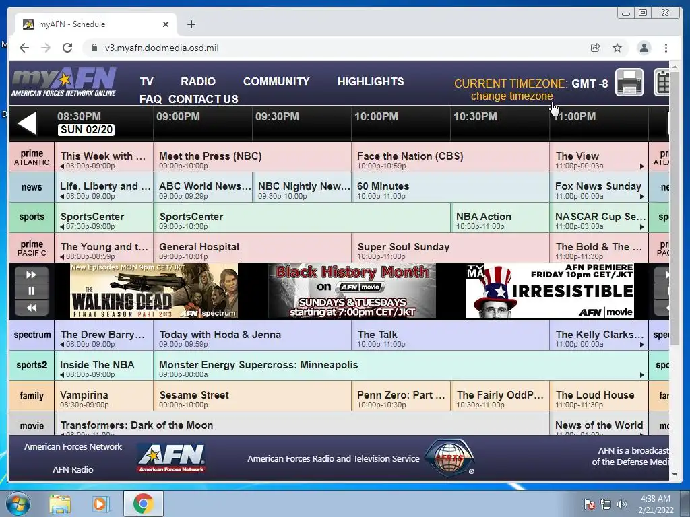
Task: Open the TV menu
Action: (x=146, y=81)
